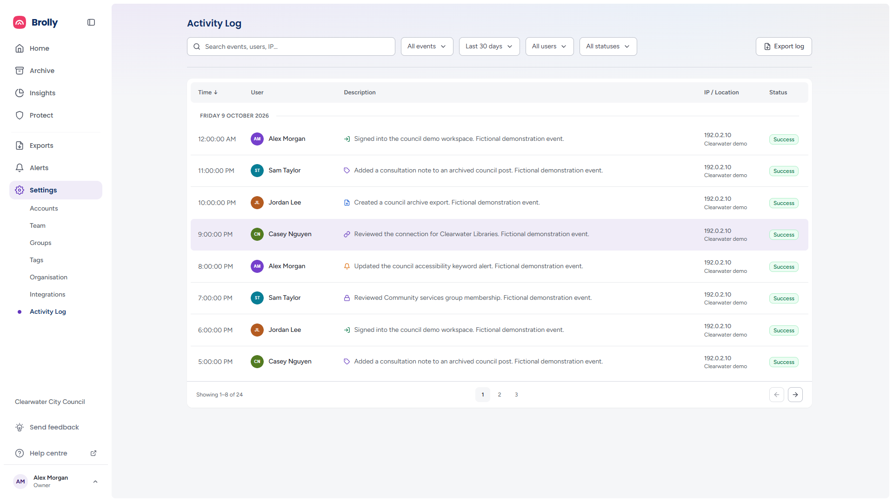Open Accounts settings submenu
The width and height of the screenshot is (893, 502).
coord(44,208)
